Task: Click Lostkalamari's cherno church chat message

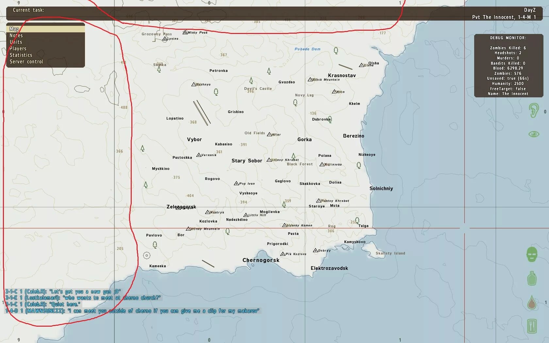Action: coord(83,298)
